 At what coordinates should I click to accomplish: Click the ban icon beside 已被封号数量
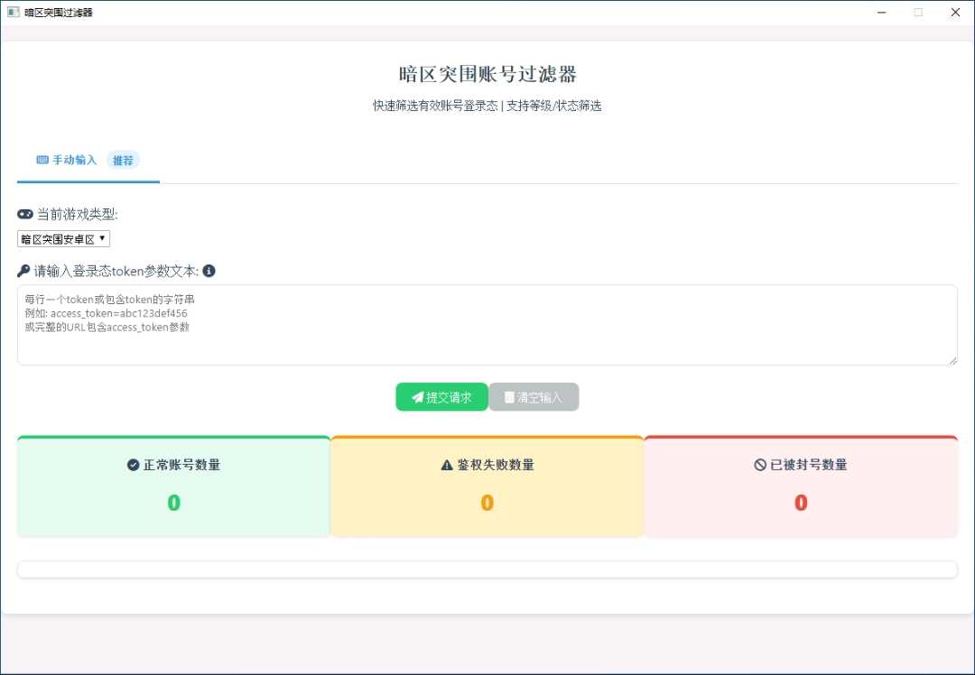[760, 465]
